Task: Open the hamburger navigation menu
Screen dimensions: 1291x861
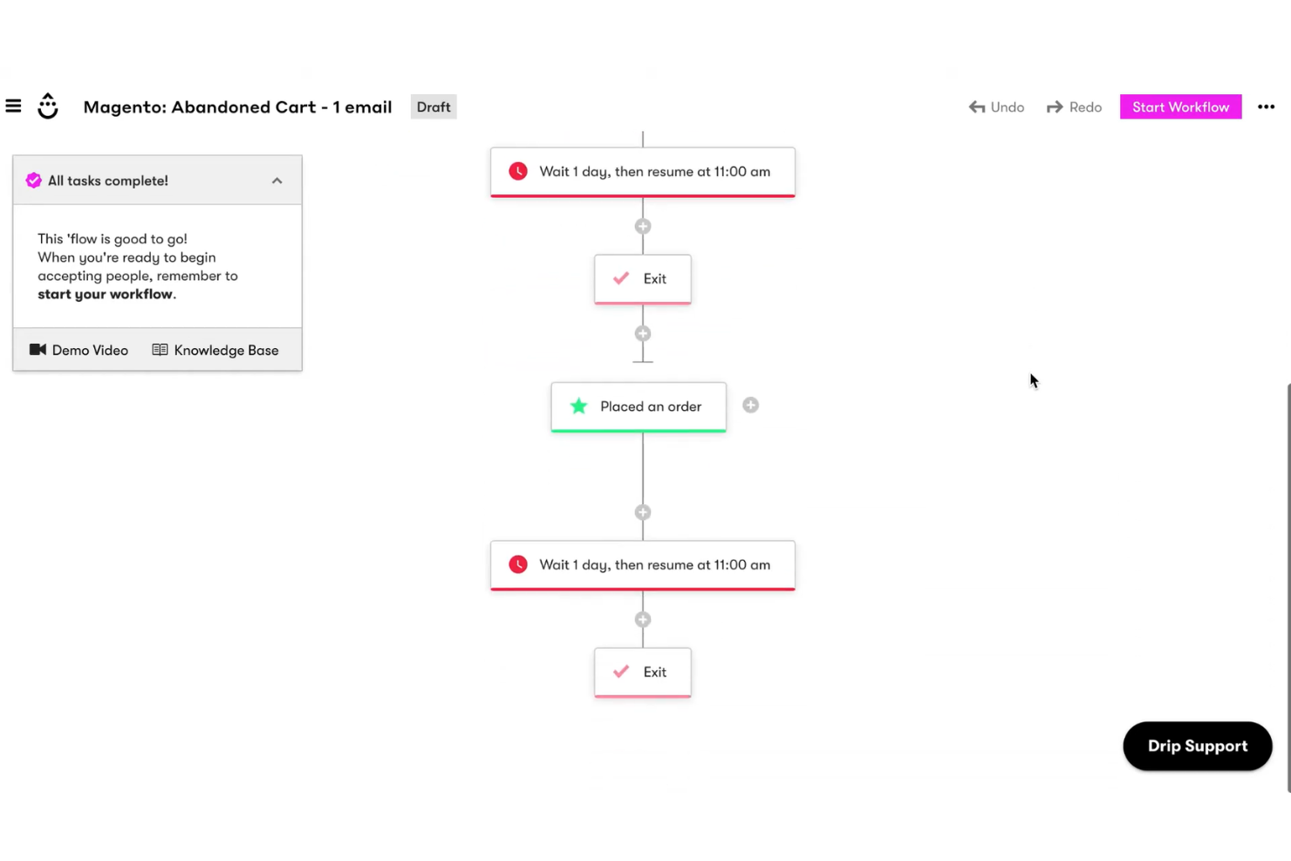Action: click(x=13, y=106)
